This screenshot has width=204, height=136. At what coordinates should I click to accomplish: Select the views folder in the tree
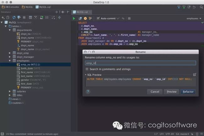pyautogui.click(x=14, y=99)
